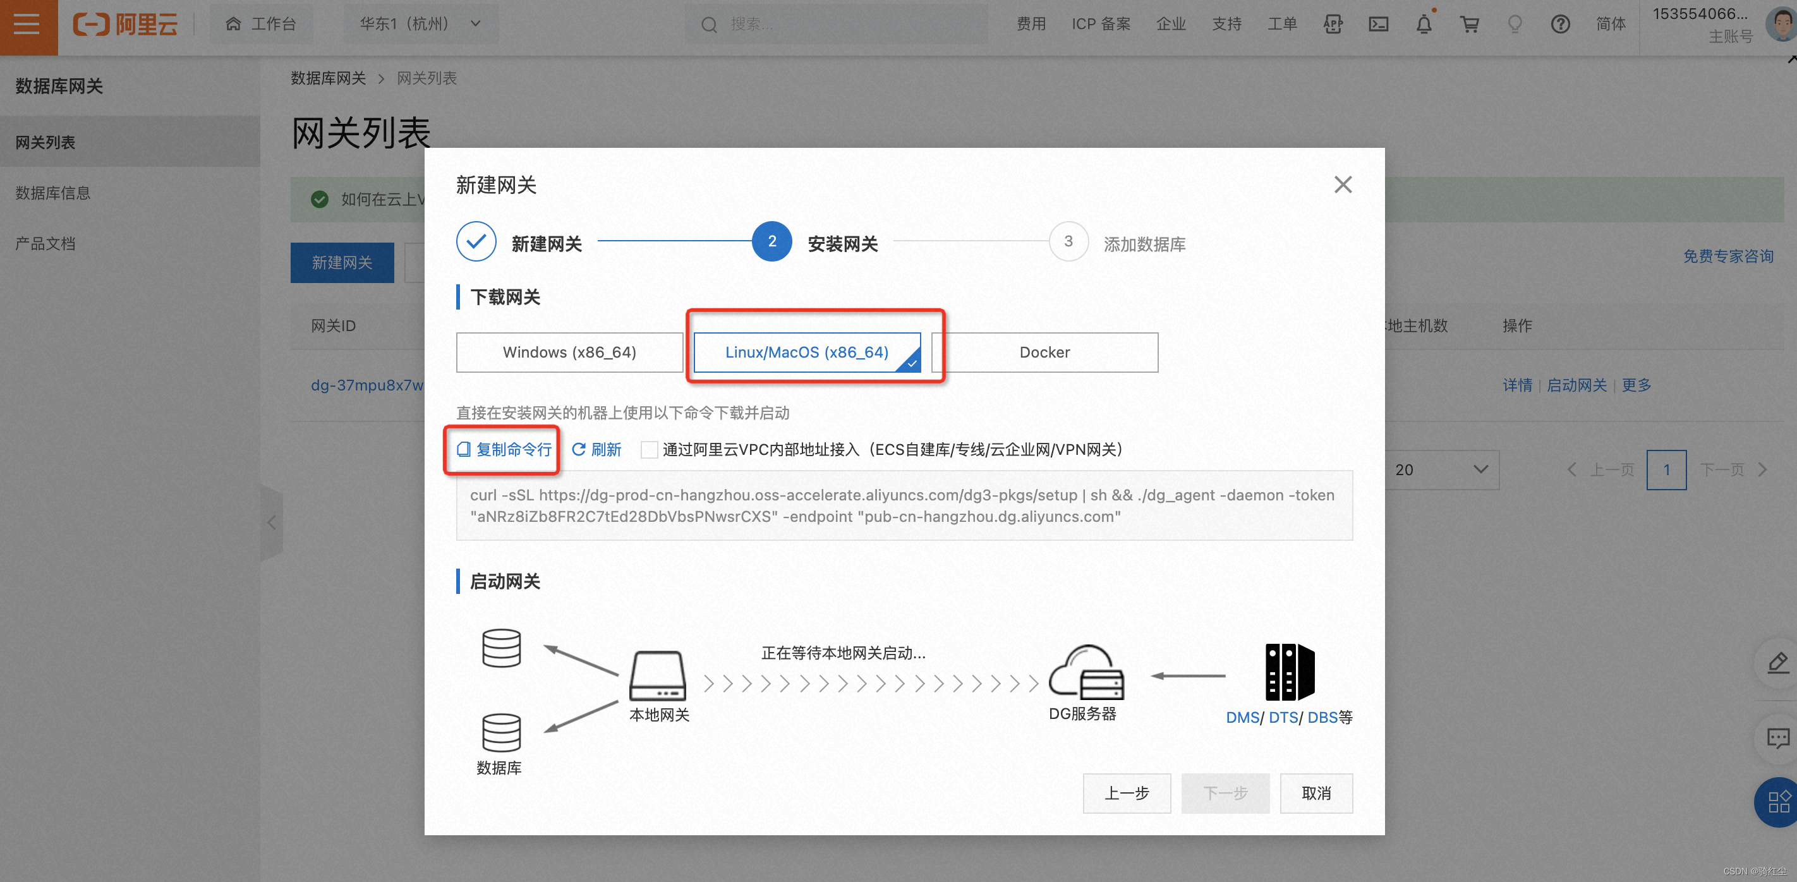
Task: Open the account avatar menu
Action: (x=1781, y=25)
